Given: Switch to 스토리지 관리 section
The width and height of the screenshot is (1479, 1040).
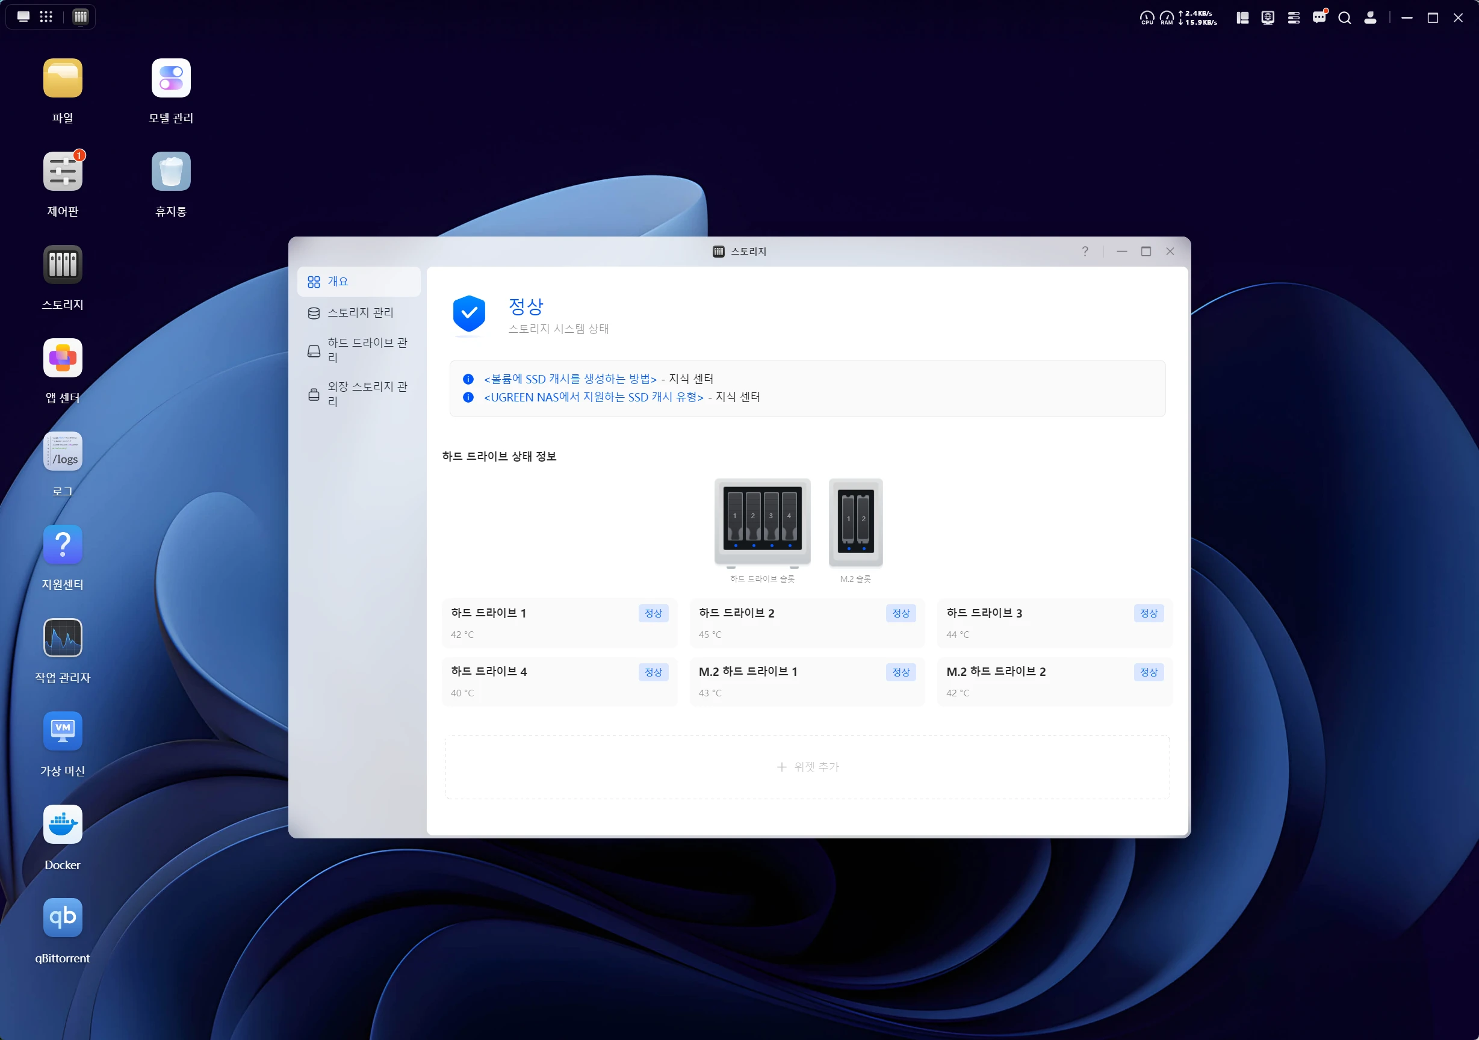Looking at the screenshot, I should pyautogui.click(x=359, y=312).
